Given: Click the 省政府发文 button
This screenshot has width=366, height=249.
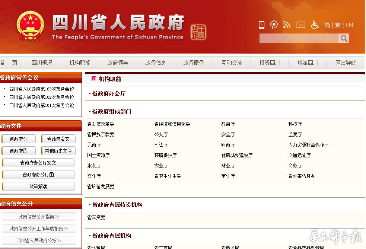Looking at the screenshot, I should tap(58, 139).
